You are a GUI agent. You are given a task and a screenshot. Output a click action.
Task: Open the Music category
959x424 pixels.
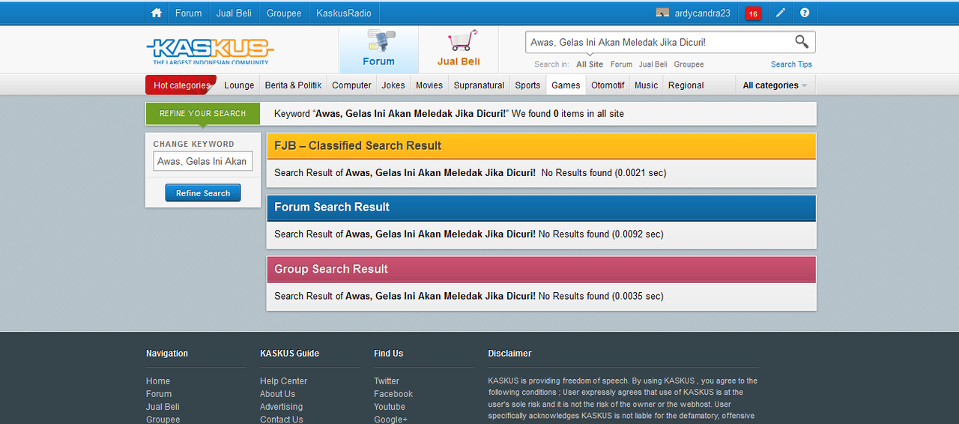[646, 85]
